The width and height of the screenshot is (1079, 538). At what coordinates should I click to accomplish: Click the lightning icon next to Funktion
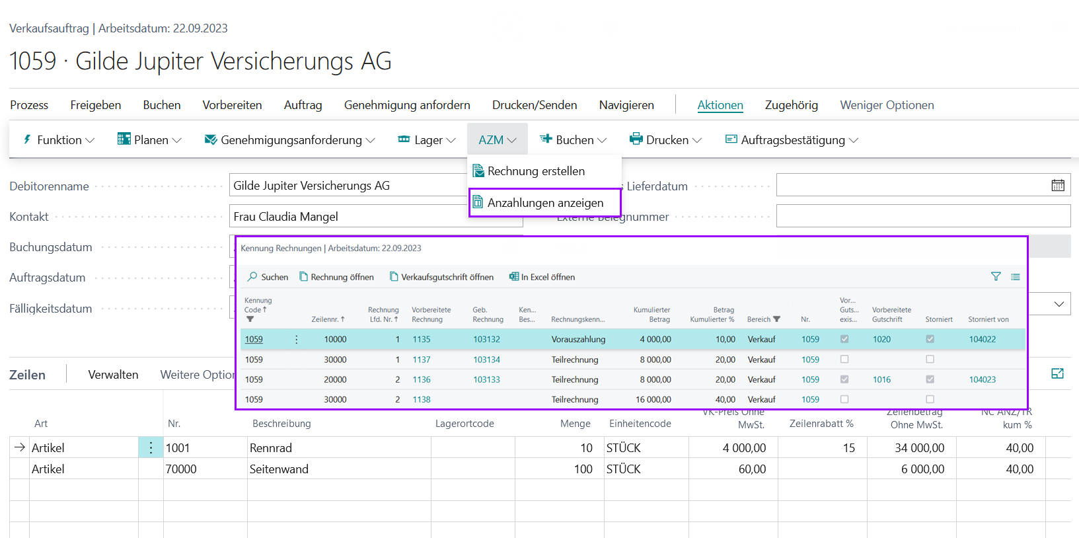point(27,139)
